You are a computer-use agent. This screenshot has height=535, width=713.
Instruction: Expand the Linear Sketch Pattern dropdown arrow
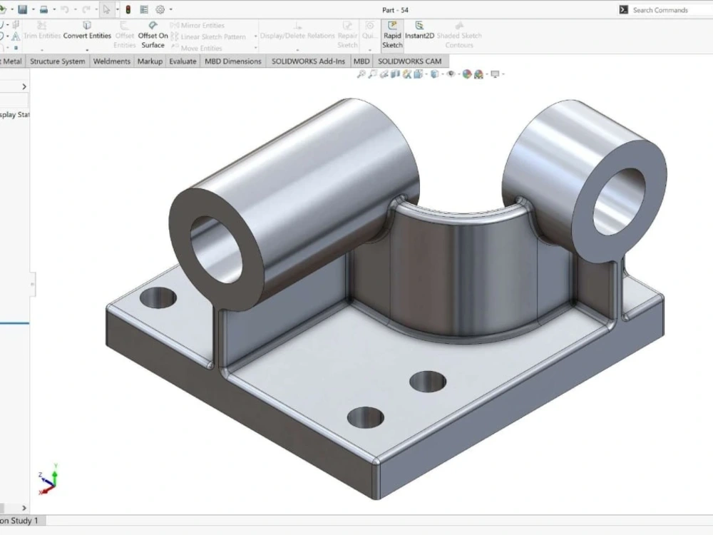255,36
